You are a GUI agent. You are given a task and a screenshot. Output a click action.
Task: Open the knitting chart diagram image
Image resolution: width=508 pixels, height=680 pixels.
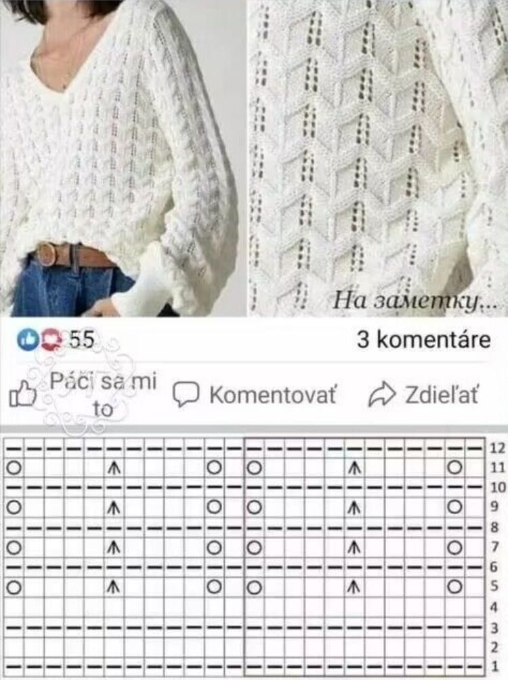tap(254, 556)
